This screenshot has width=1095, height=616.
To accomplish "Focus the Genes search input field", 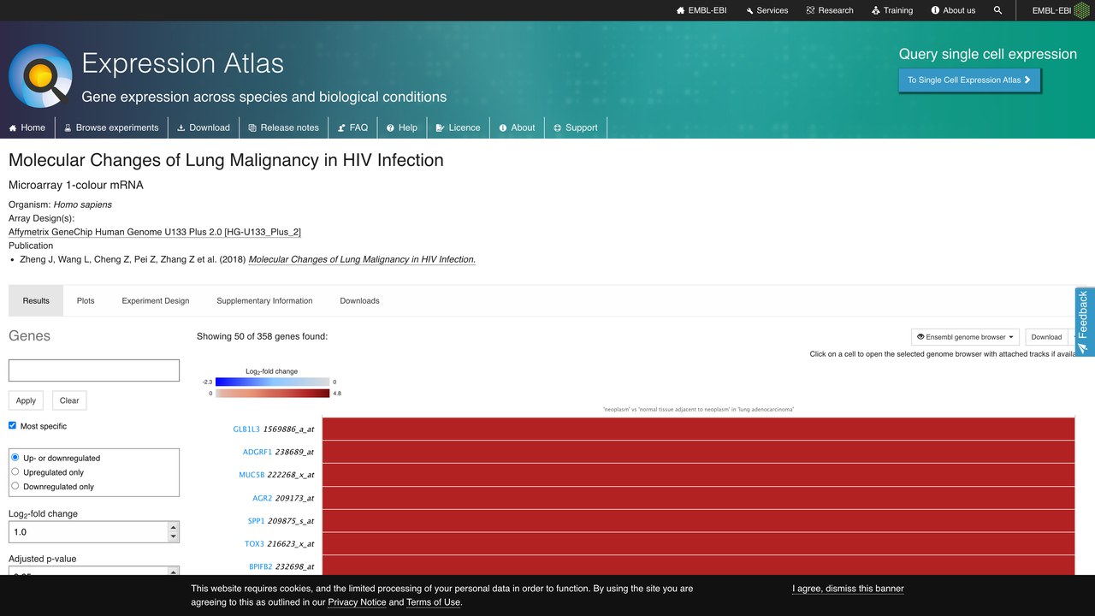I will click(94, 370).
